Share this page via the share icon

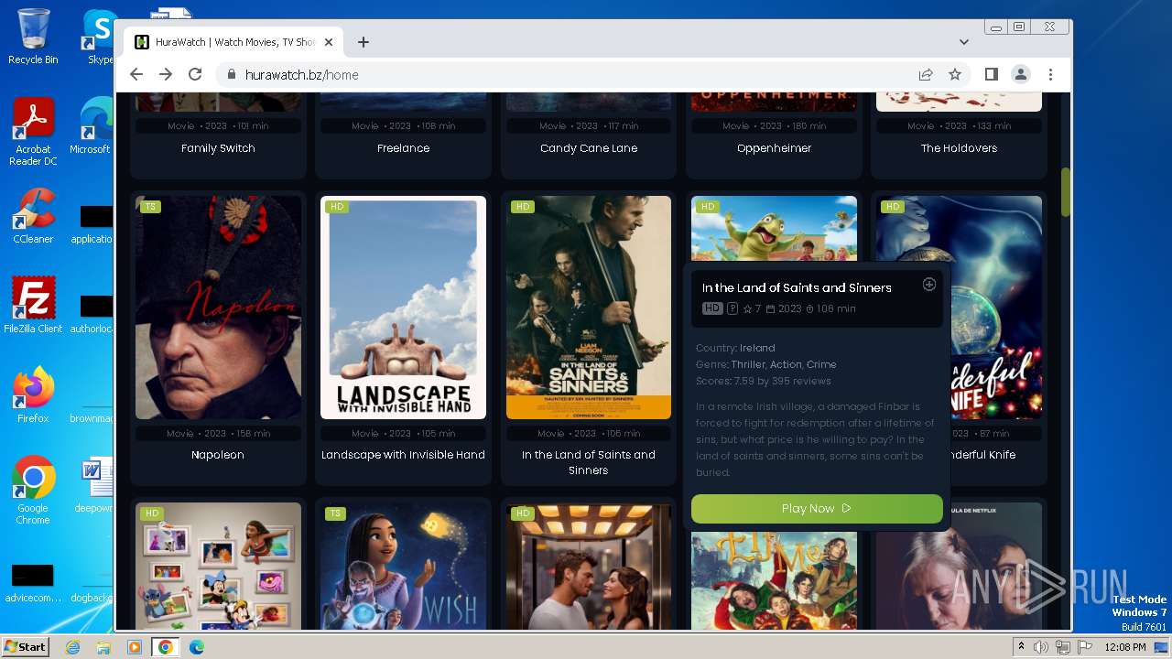click(x=926, y=74)
